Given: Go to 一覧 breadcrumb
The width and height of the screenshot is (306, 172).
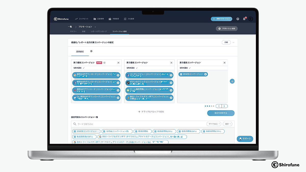Looking at the screenshot, I should point(70,27).
